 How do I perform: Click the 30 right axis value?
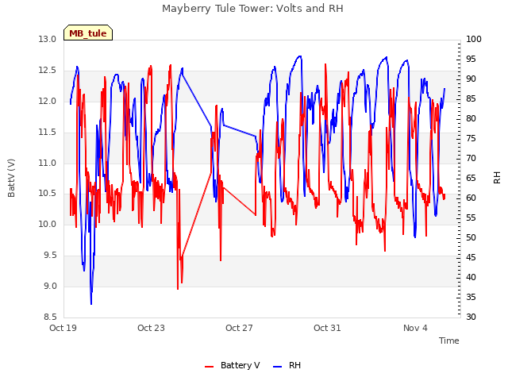471,317
